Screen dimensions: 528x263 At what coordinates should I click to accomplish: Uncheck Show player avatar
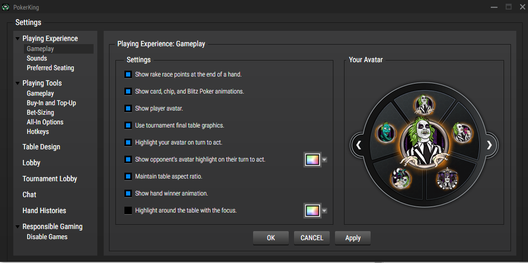(128, 108)
